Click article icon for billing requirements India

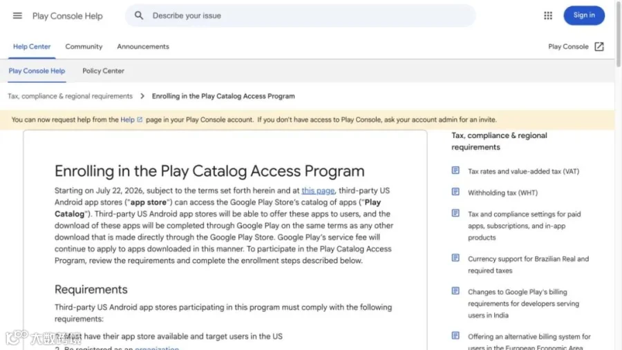click(455, 291)
